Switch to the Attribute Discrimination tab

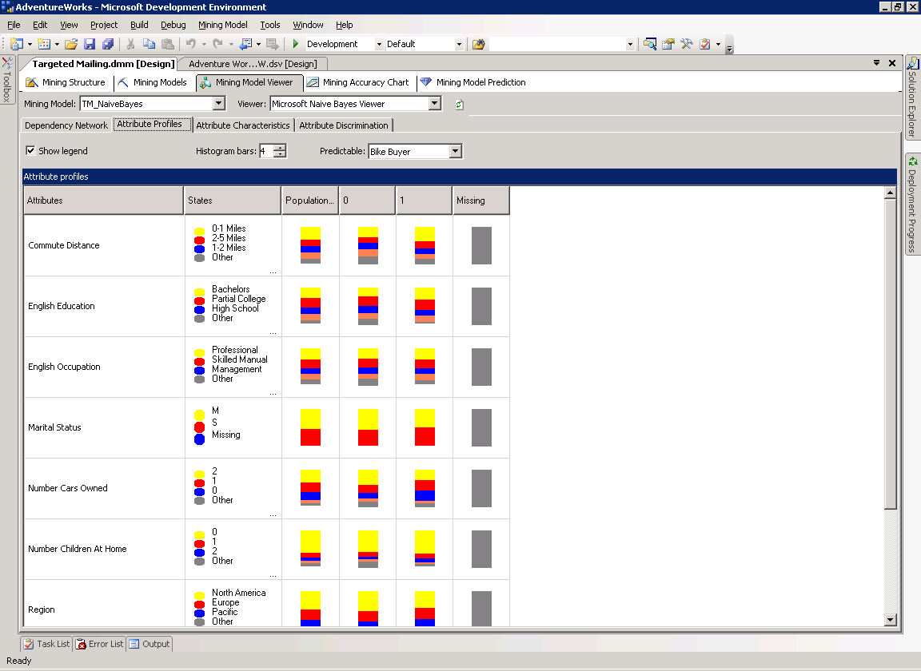[344, 125]
